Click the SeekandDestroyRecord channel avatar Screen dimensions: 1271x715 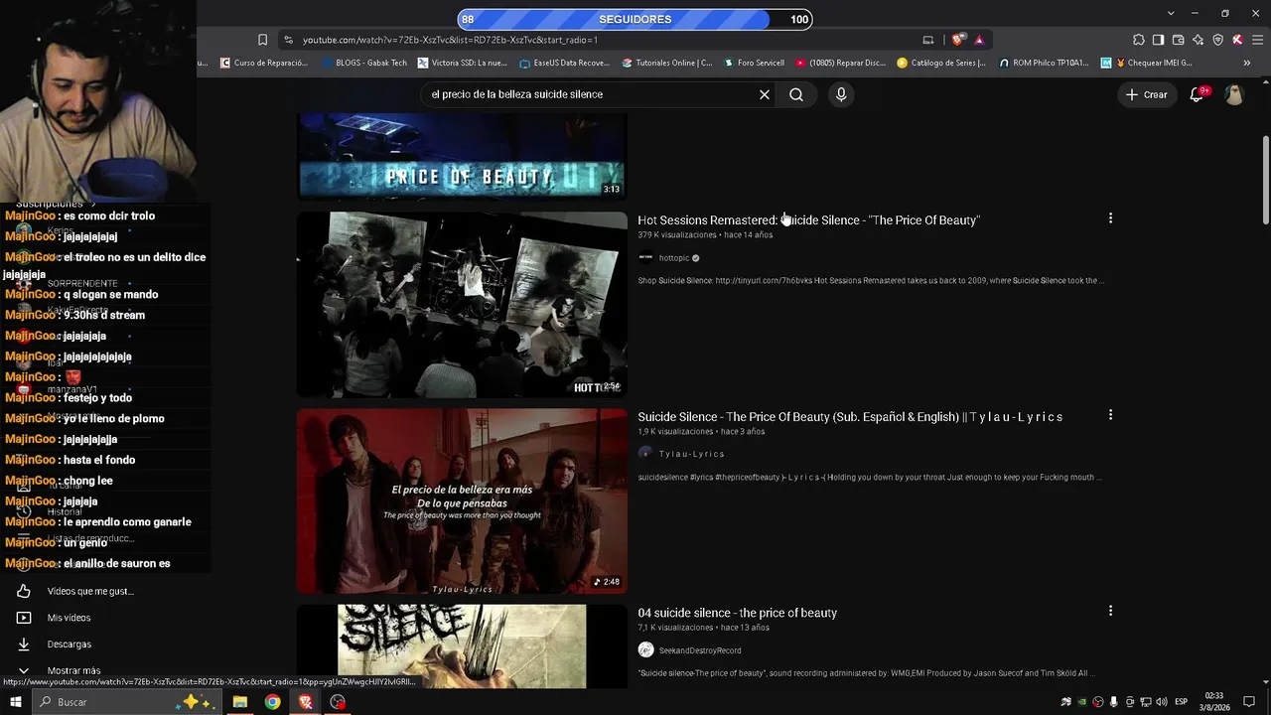pyautogui.click(x=645, y=650)
